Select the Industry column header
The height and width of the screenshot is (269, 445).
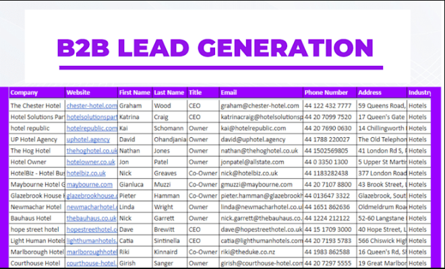[x=419, y=93]
